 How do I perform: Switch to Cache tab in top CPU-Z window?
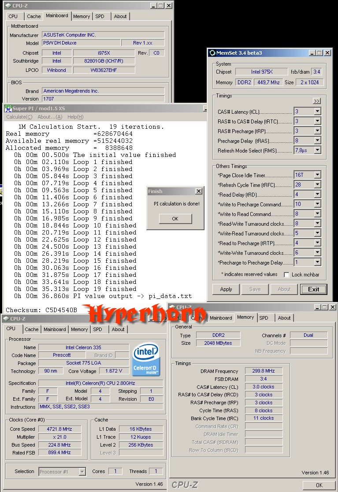pyautogui.click(x=33, y=16)
